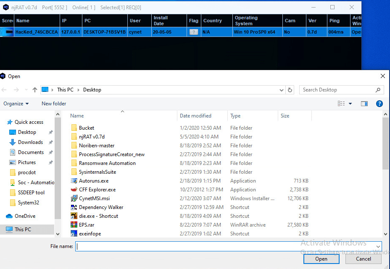Click the Operating System column header in njRAT

(258, 21)
